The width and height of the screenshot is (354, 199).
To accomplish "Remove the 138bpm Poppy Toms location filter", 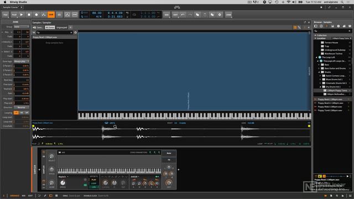I will pyautogui.click(x=351, y=38).
